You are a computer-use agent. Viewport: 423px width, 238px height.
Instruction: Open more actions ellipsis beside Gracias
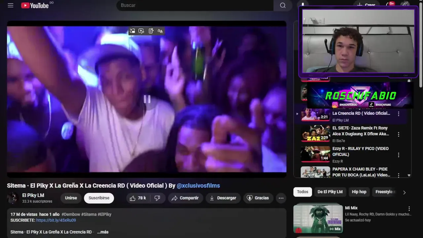(x=281, y=198)
